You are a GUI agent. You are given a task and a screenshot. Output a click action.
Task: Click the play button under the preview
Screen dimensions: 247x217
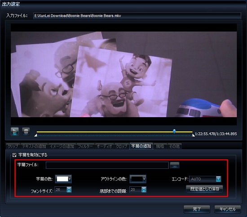(x=15, y=131)
